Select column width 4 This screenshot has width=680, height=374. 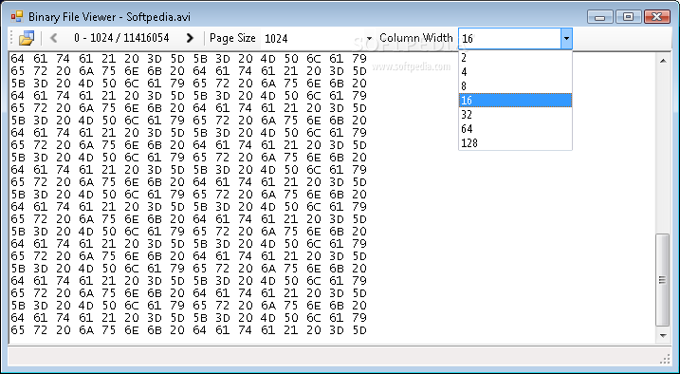pyautogui.click(x=515, y=72)
